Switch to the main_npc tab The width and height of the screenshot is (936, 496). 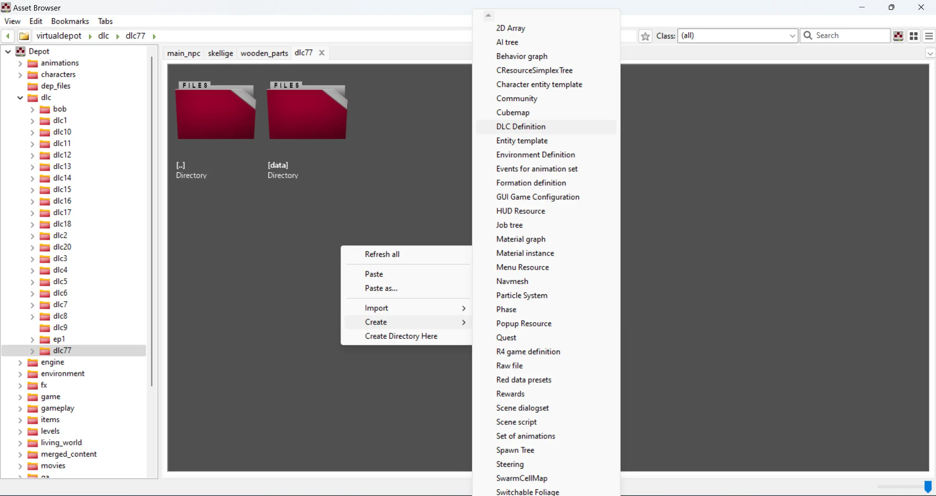click(184, 53)
